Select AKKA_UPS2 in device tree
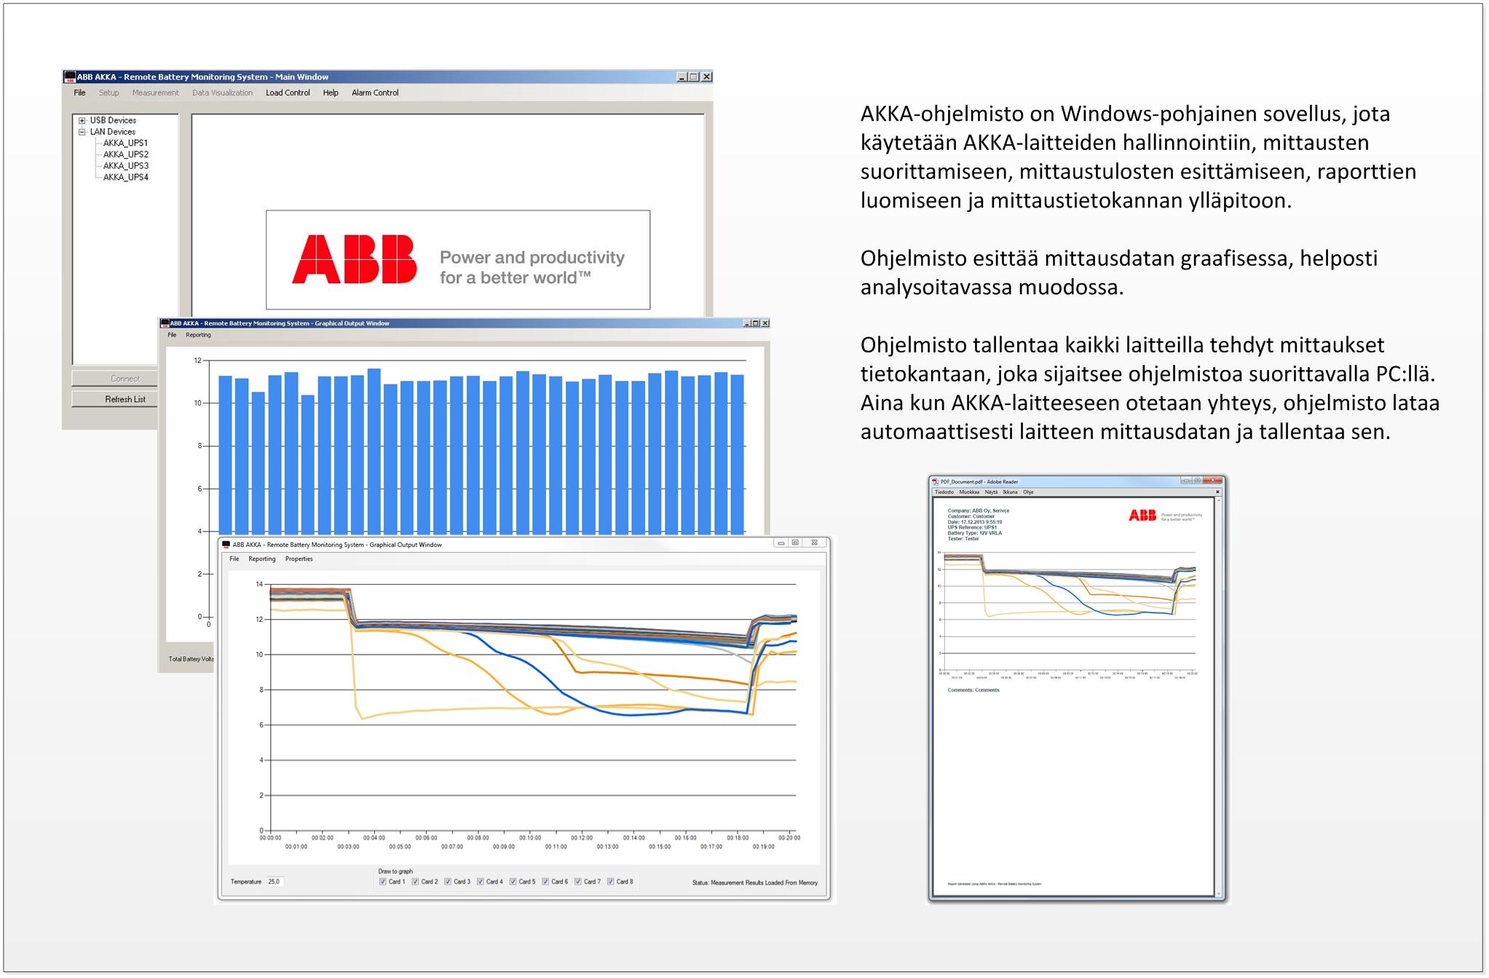 pyautogui.click(x=125, y=154)
